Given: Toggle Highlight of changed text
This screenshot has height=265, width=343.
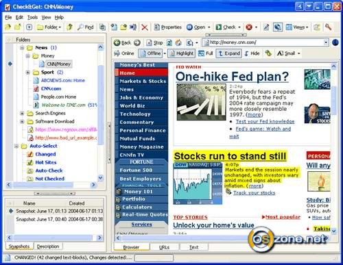Looking at the screenshot, I should 182,53.
